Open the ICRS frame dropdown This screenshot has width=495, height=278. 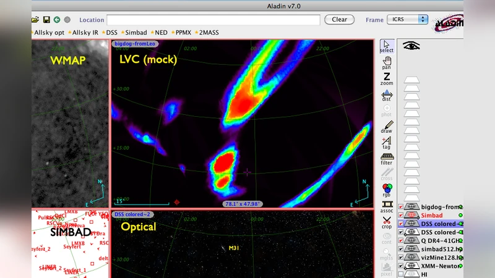tap(407, 19)
